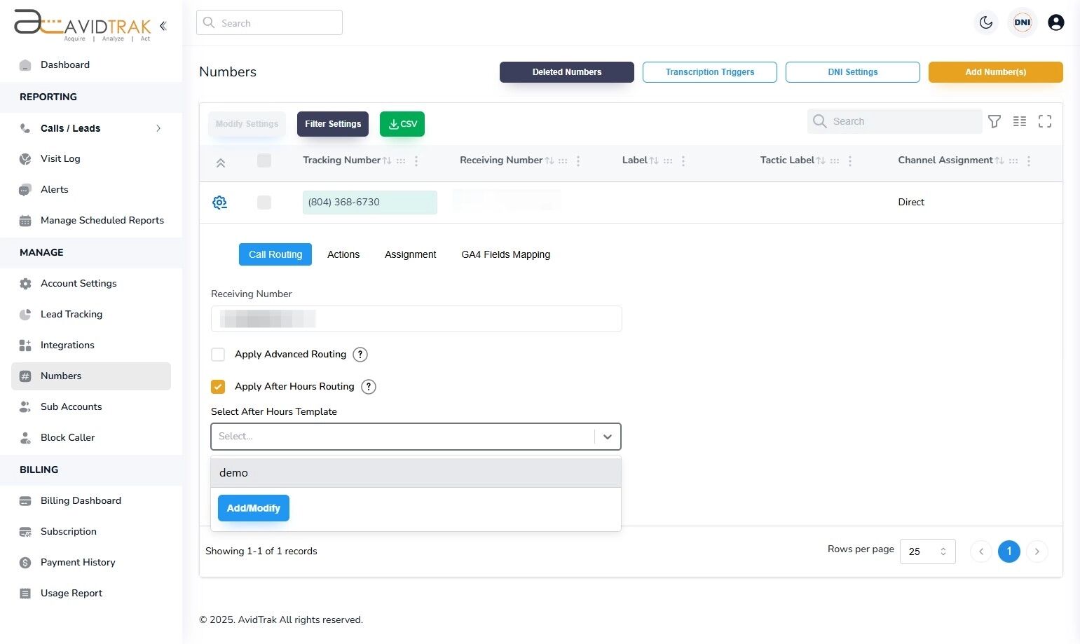Download numbers as CSV
This screenshot has height=644, width=1080.
click(x=402, y=124)
